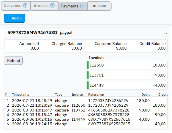This screenshot has width=172, height=133.
Task: Click reference 4K650588BX7378228 in row 4
Action: coord(109,115)
